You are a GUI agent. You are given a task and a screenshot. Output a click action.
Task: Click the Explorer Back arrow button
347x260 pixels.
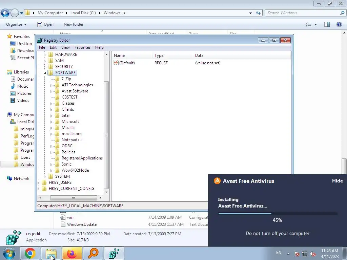(x=5, y=13)
